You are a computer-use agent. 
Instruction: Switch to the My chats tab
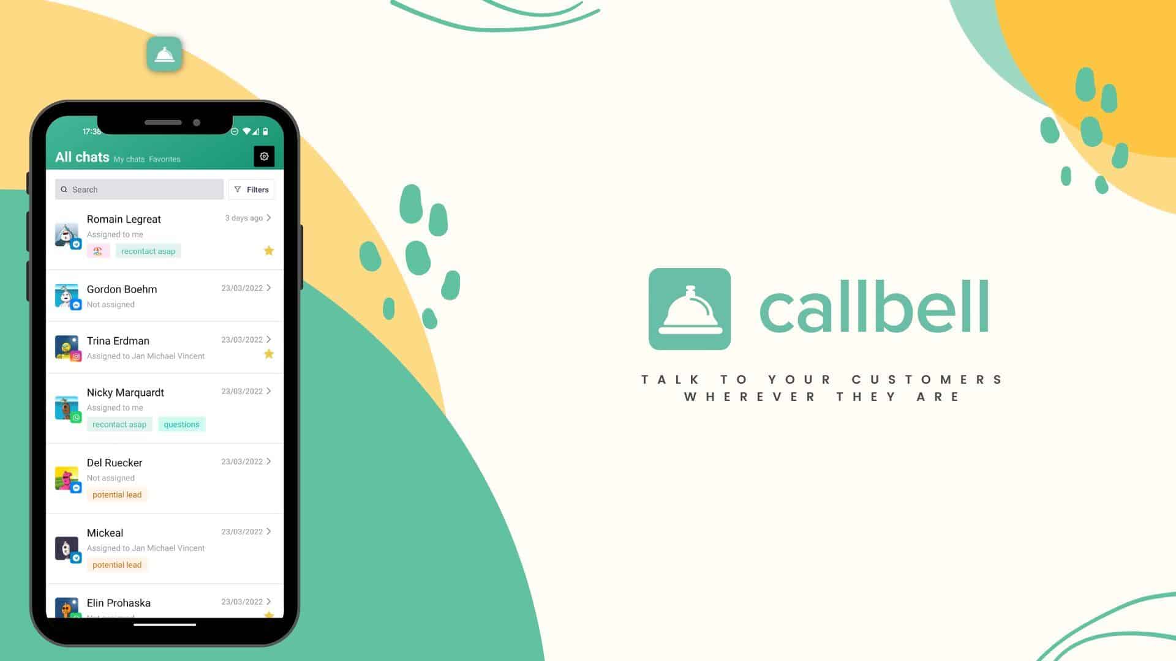[x=129, y=158]
